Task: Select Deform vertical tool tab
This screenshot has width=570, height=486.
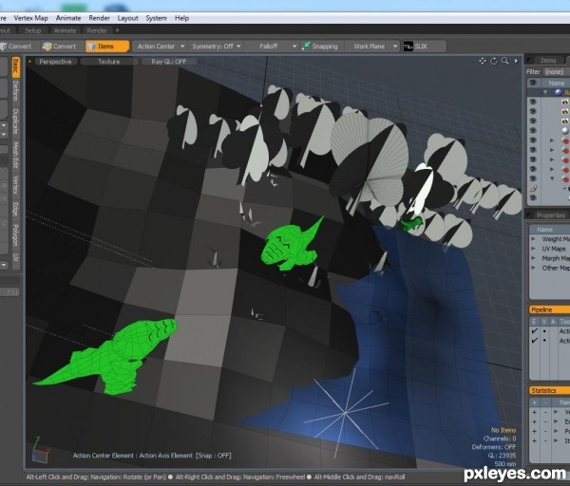Action: 15,91
